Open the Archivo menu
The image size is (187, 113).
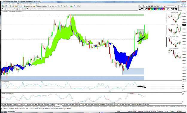point(5,4)
